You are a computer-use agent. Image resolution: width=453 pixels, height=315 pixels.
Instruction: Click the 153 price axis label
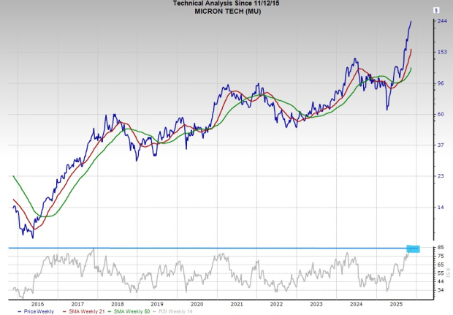pos(442,52)
